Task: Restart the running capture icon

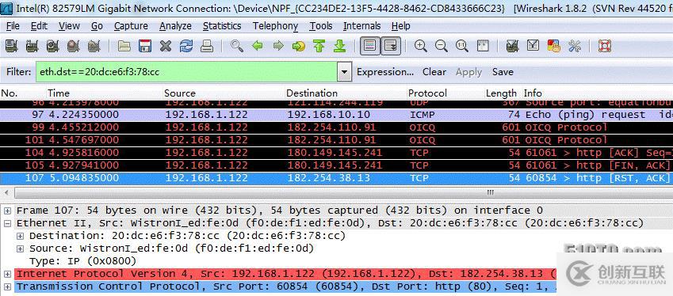Action: pos(94,46)
